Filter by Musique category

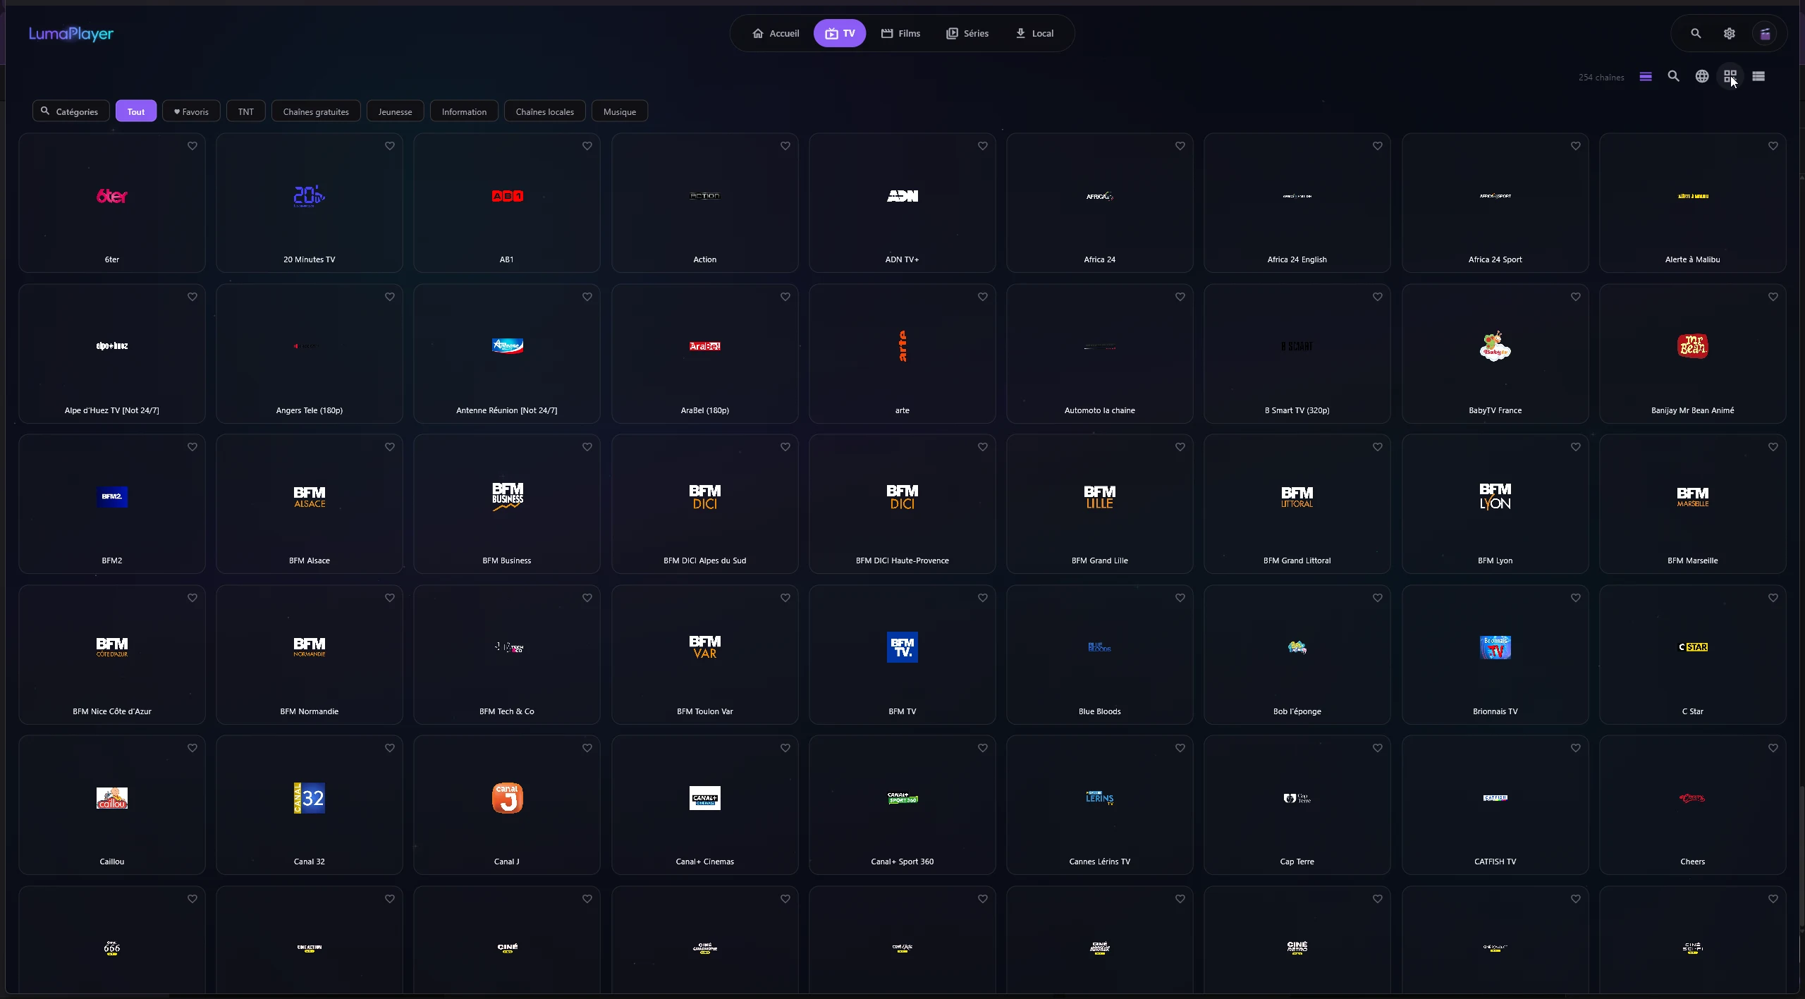(x=620, y=111)
